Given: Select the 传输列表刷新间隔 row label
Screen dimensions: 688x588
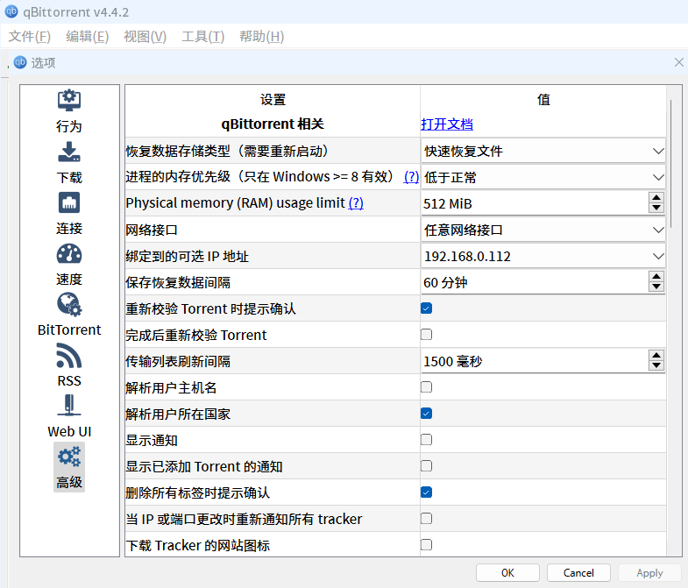Looking at the screenshot, I should pyautogui.click(x=178, y=362).
